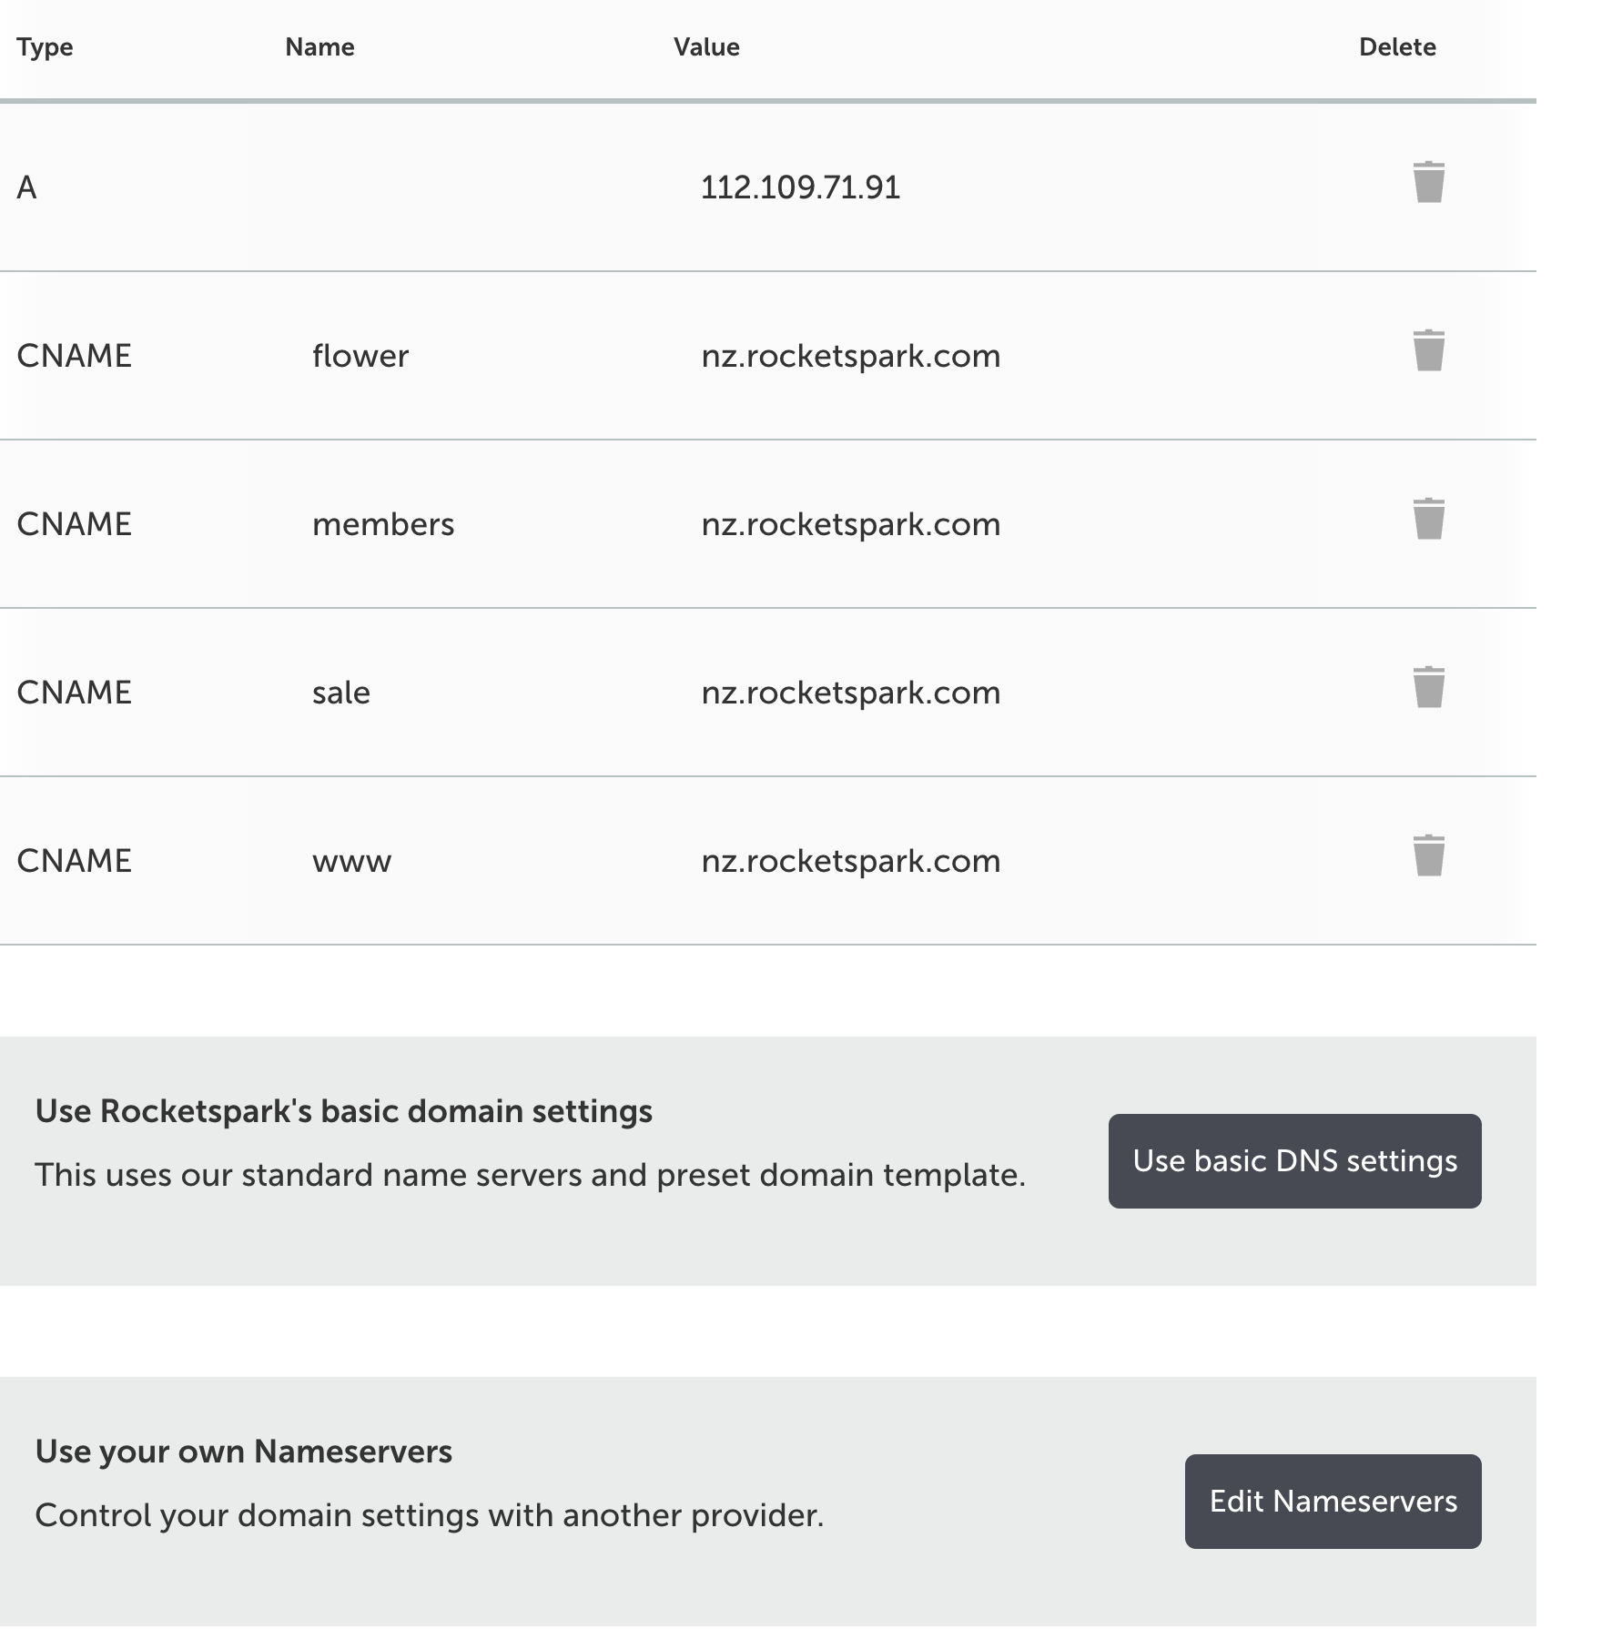
Task: Click the Name column header
Action: click(319, 47)
